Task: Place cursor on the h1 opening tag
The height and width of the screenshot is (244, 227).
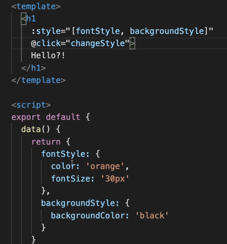Action: [x=29, y=19]
